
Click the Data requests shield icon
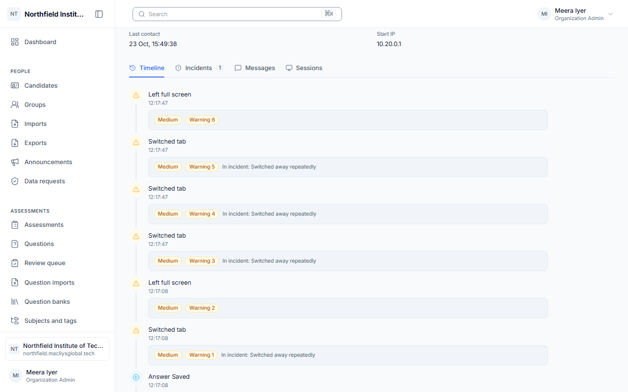click(15, 181)
